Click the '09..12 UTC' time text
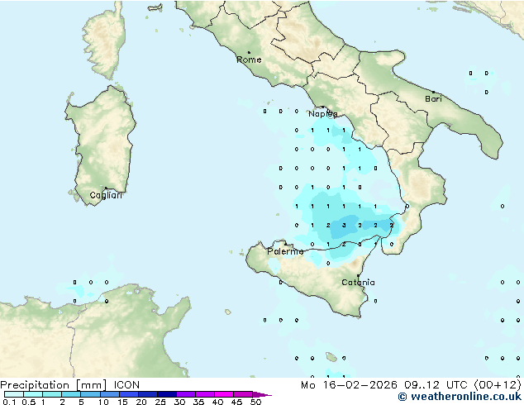The image size is (524, 405). (x=436, y=385)
